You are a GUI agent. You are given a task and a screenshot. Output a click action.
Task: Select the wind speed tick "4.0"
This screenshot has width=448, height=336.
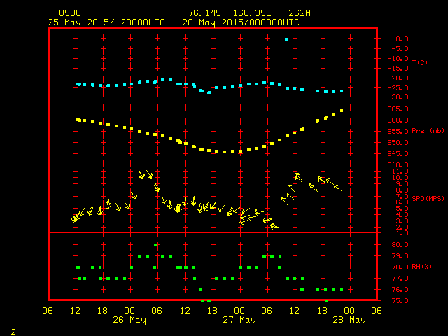[x=402, y=215]
